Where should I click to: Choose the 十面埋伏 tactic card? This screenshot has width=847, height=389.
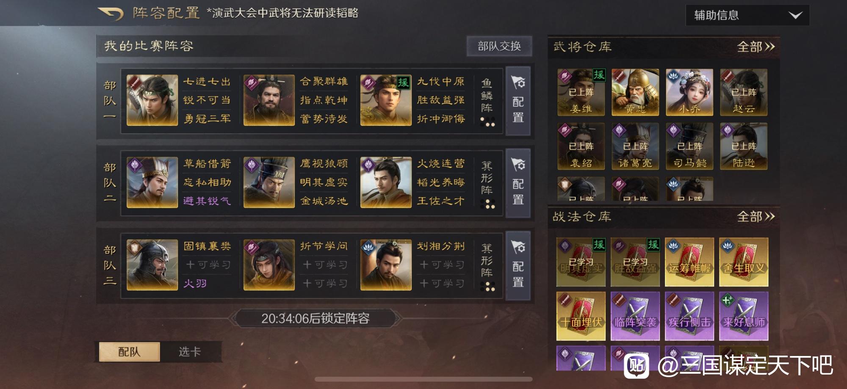point(581,316)
